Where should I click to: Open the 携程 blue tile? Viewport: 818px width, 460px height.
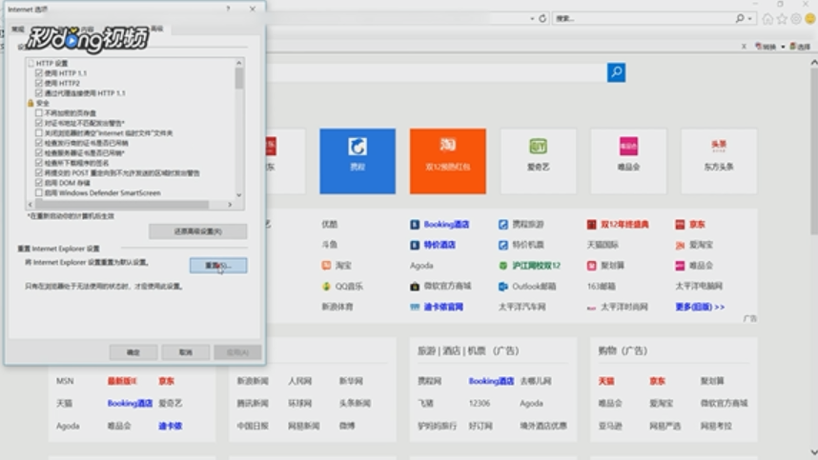point(358,161)
